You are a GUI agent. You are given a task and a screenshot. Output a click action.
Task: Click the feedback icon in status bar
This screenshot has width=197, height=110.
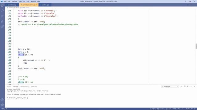(192, 109)
